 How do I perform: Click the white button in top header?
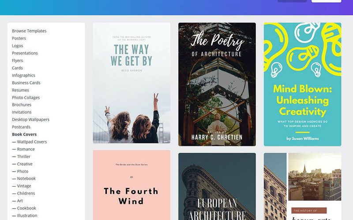click(x=326, y=1)
